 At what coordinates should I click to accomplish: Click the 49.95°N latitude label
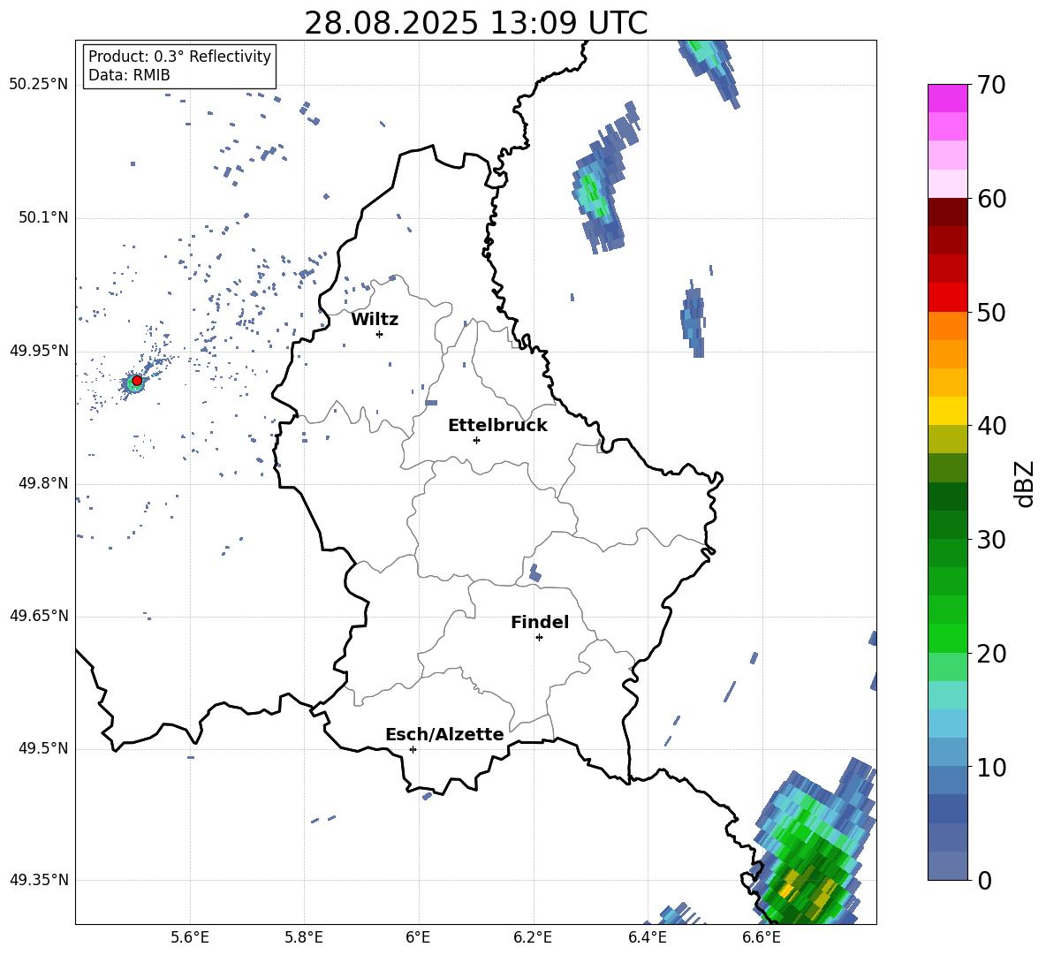(39, 351)
